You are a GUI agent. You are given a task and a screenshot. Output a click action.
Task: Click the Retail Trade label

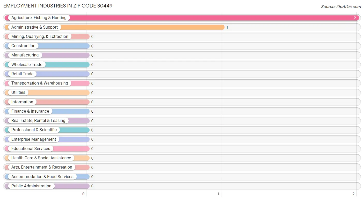22,74
